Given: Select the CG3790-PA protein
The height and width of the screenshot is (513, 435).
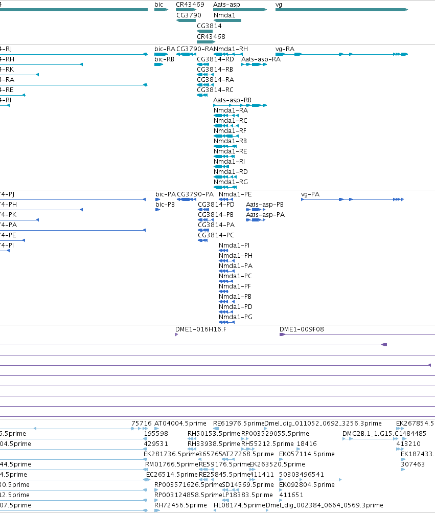Looking at the screenshot, I should pyautogui.click(x=187, y=199).
